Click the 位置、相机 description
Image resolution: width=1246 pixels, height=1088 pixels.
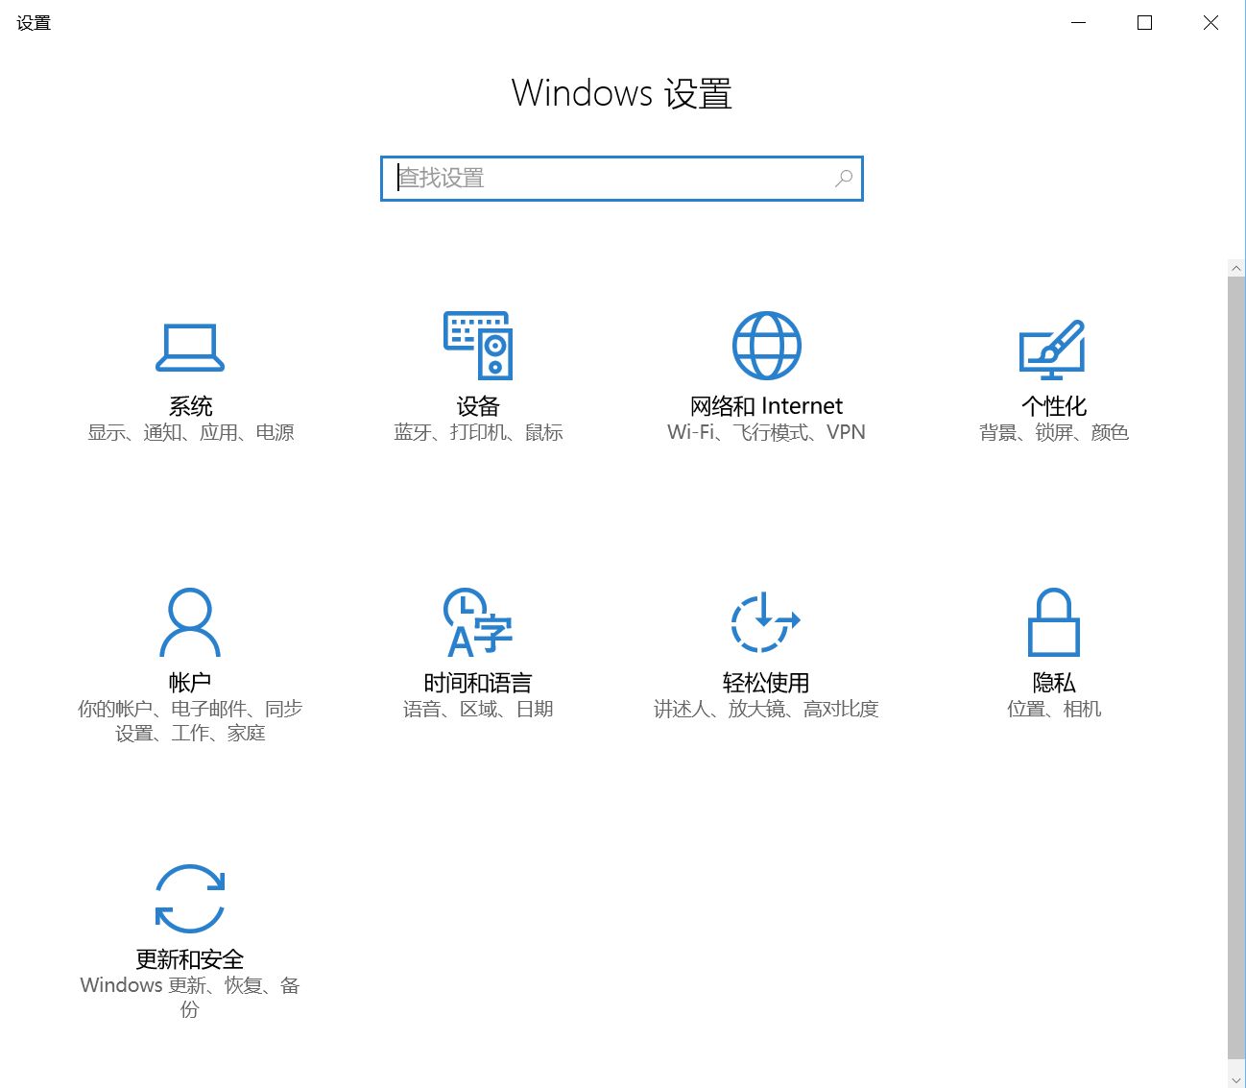coord(1054,710)
